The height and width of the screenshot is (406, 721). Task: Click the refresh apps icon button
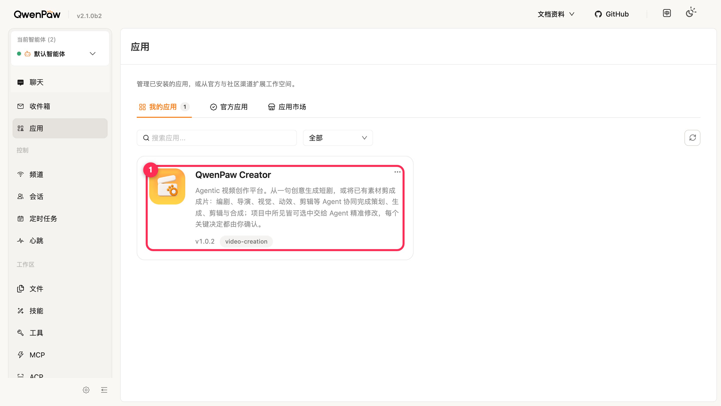(x=692, y=138)
